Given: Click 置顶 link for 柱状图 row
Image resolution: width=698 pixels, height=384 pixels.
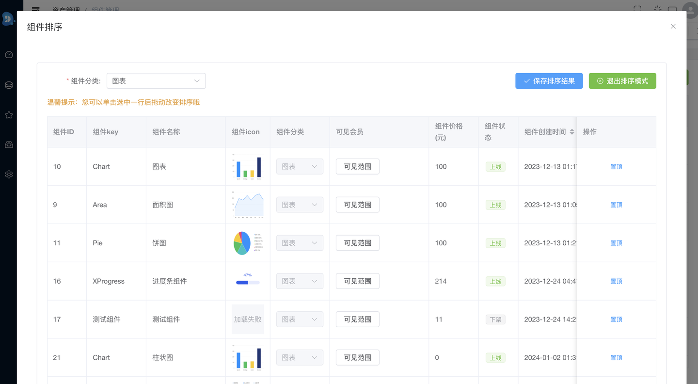Looking at the screenshot, I should click(616, 358).
